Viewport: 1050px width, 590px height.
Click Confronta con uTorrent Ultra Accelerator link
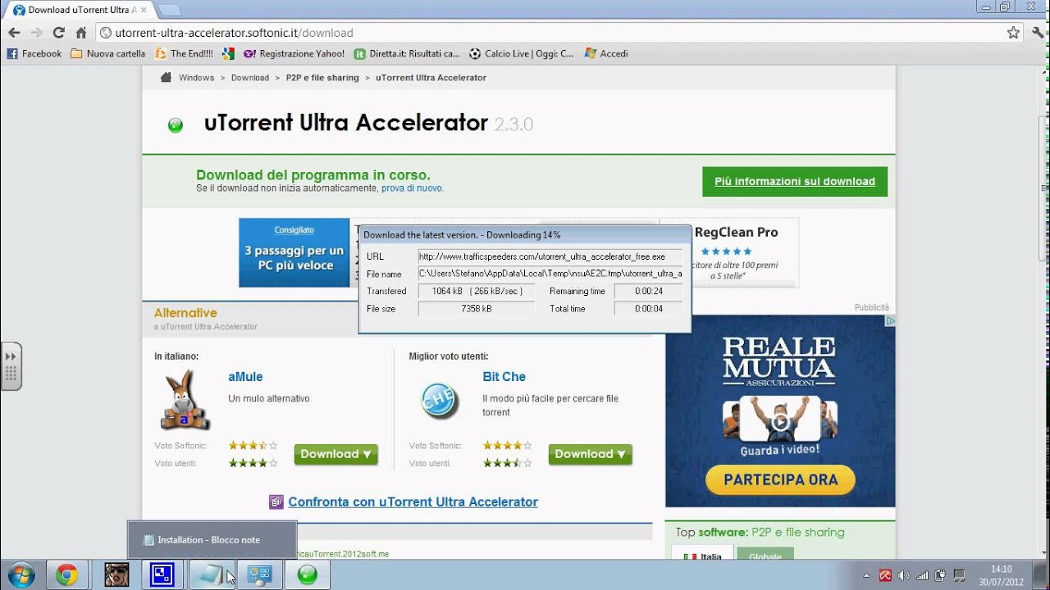tap(413, 501)
